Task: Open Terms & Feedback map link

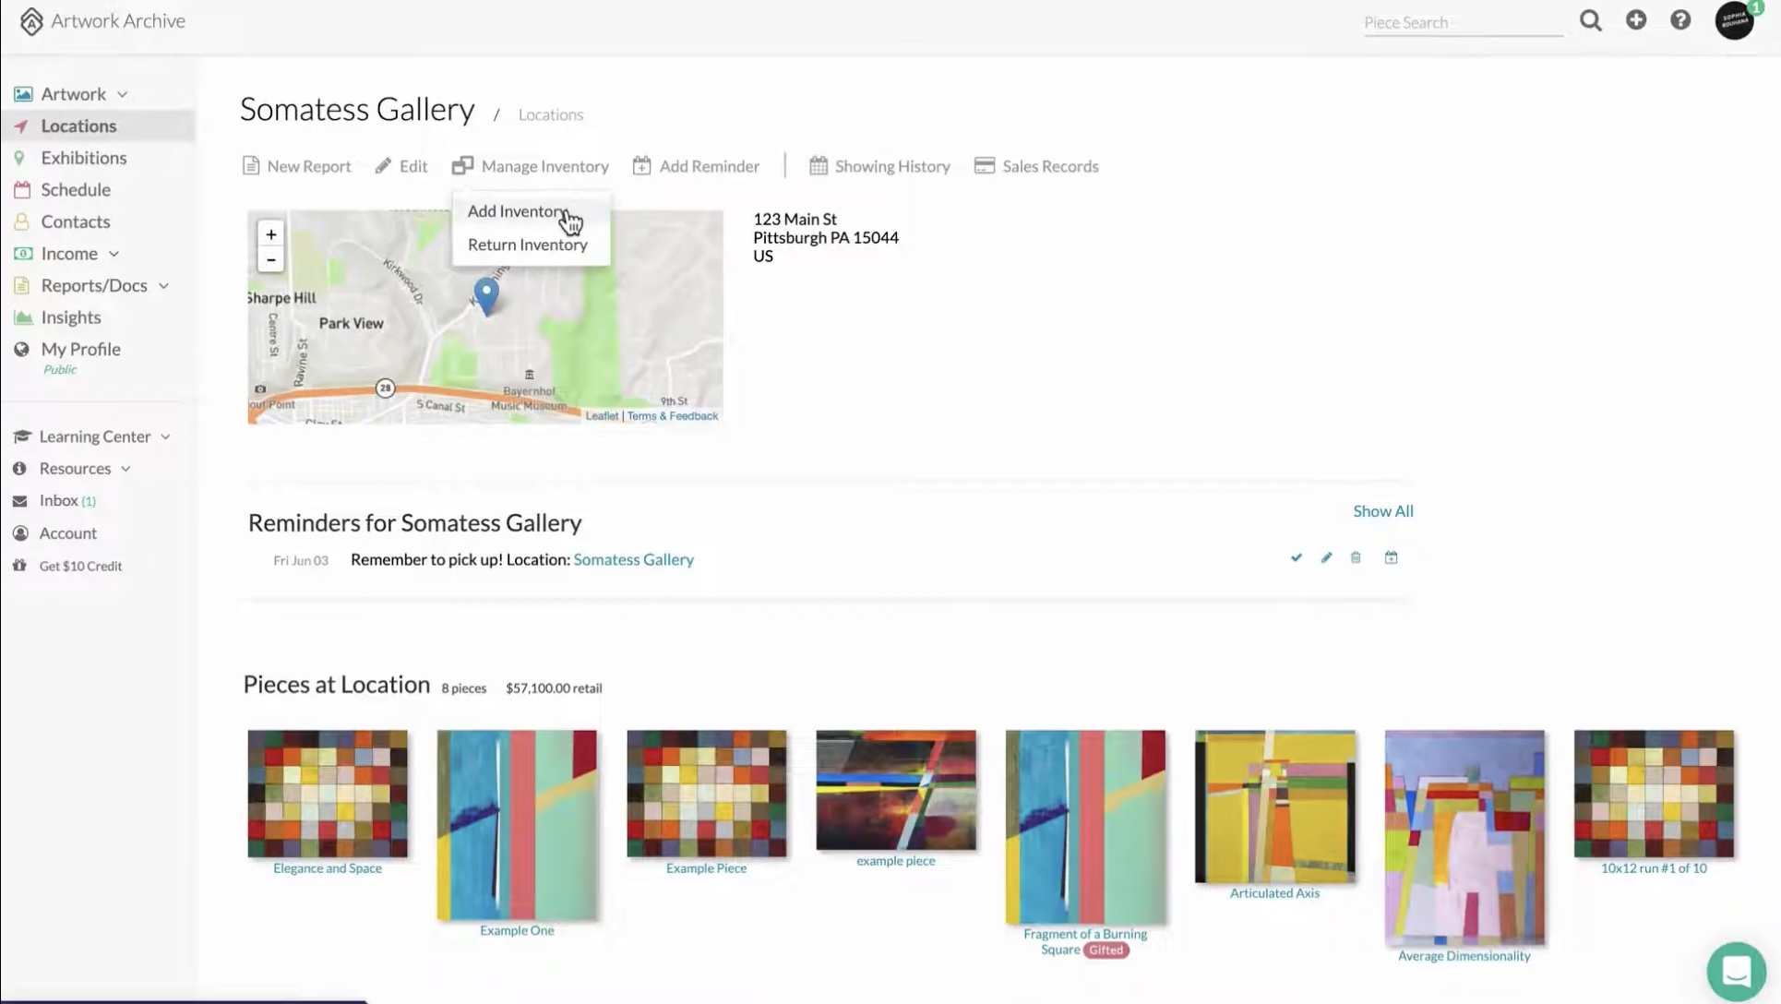Action: click(x=672, y=416)
